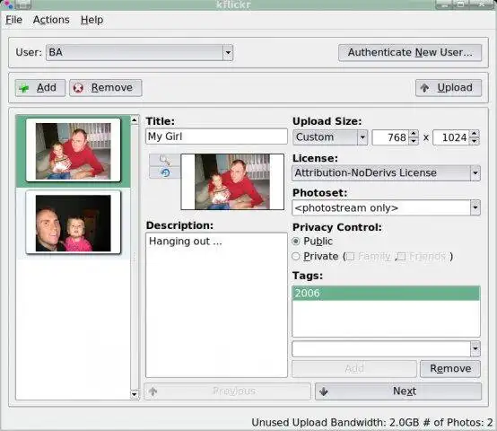Remove selected photo with toolbar Remove button
Viewport: 497px width, 431px height.
(x=106, y=87)
